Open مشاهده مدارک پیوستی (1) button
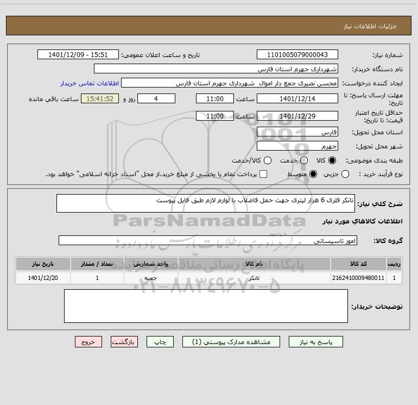 pyautogui.click(x=231, y=342)
